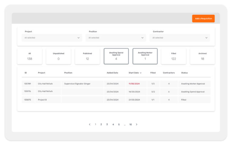Click the Add a Requisition button
Image resolution: width=232 pixels, height=145 pixels.
(203, 18)
